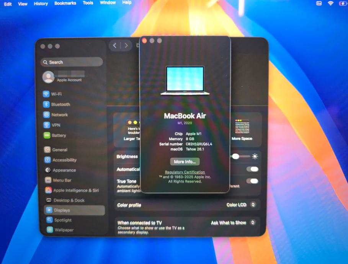Viewport: 348px width, 264px height.
Task: Open the Tools menu
Action: coord(88,3)
